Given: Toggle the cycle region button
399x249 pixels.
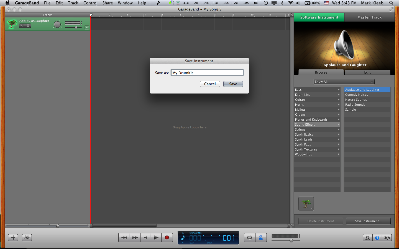Looking at the screenshot, I should 250,237.
